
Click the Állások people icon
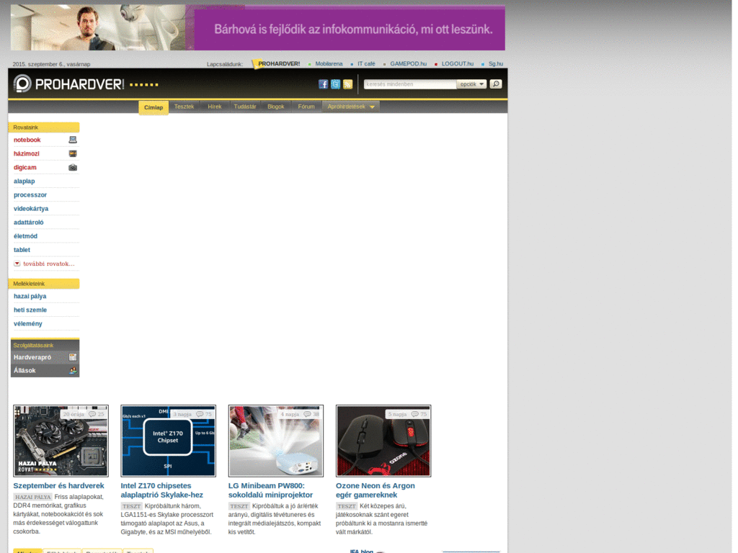[73, 371]
